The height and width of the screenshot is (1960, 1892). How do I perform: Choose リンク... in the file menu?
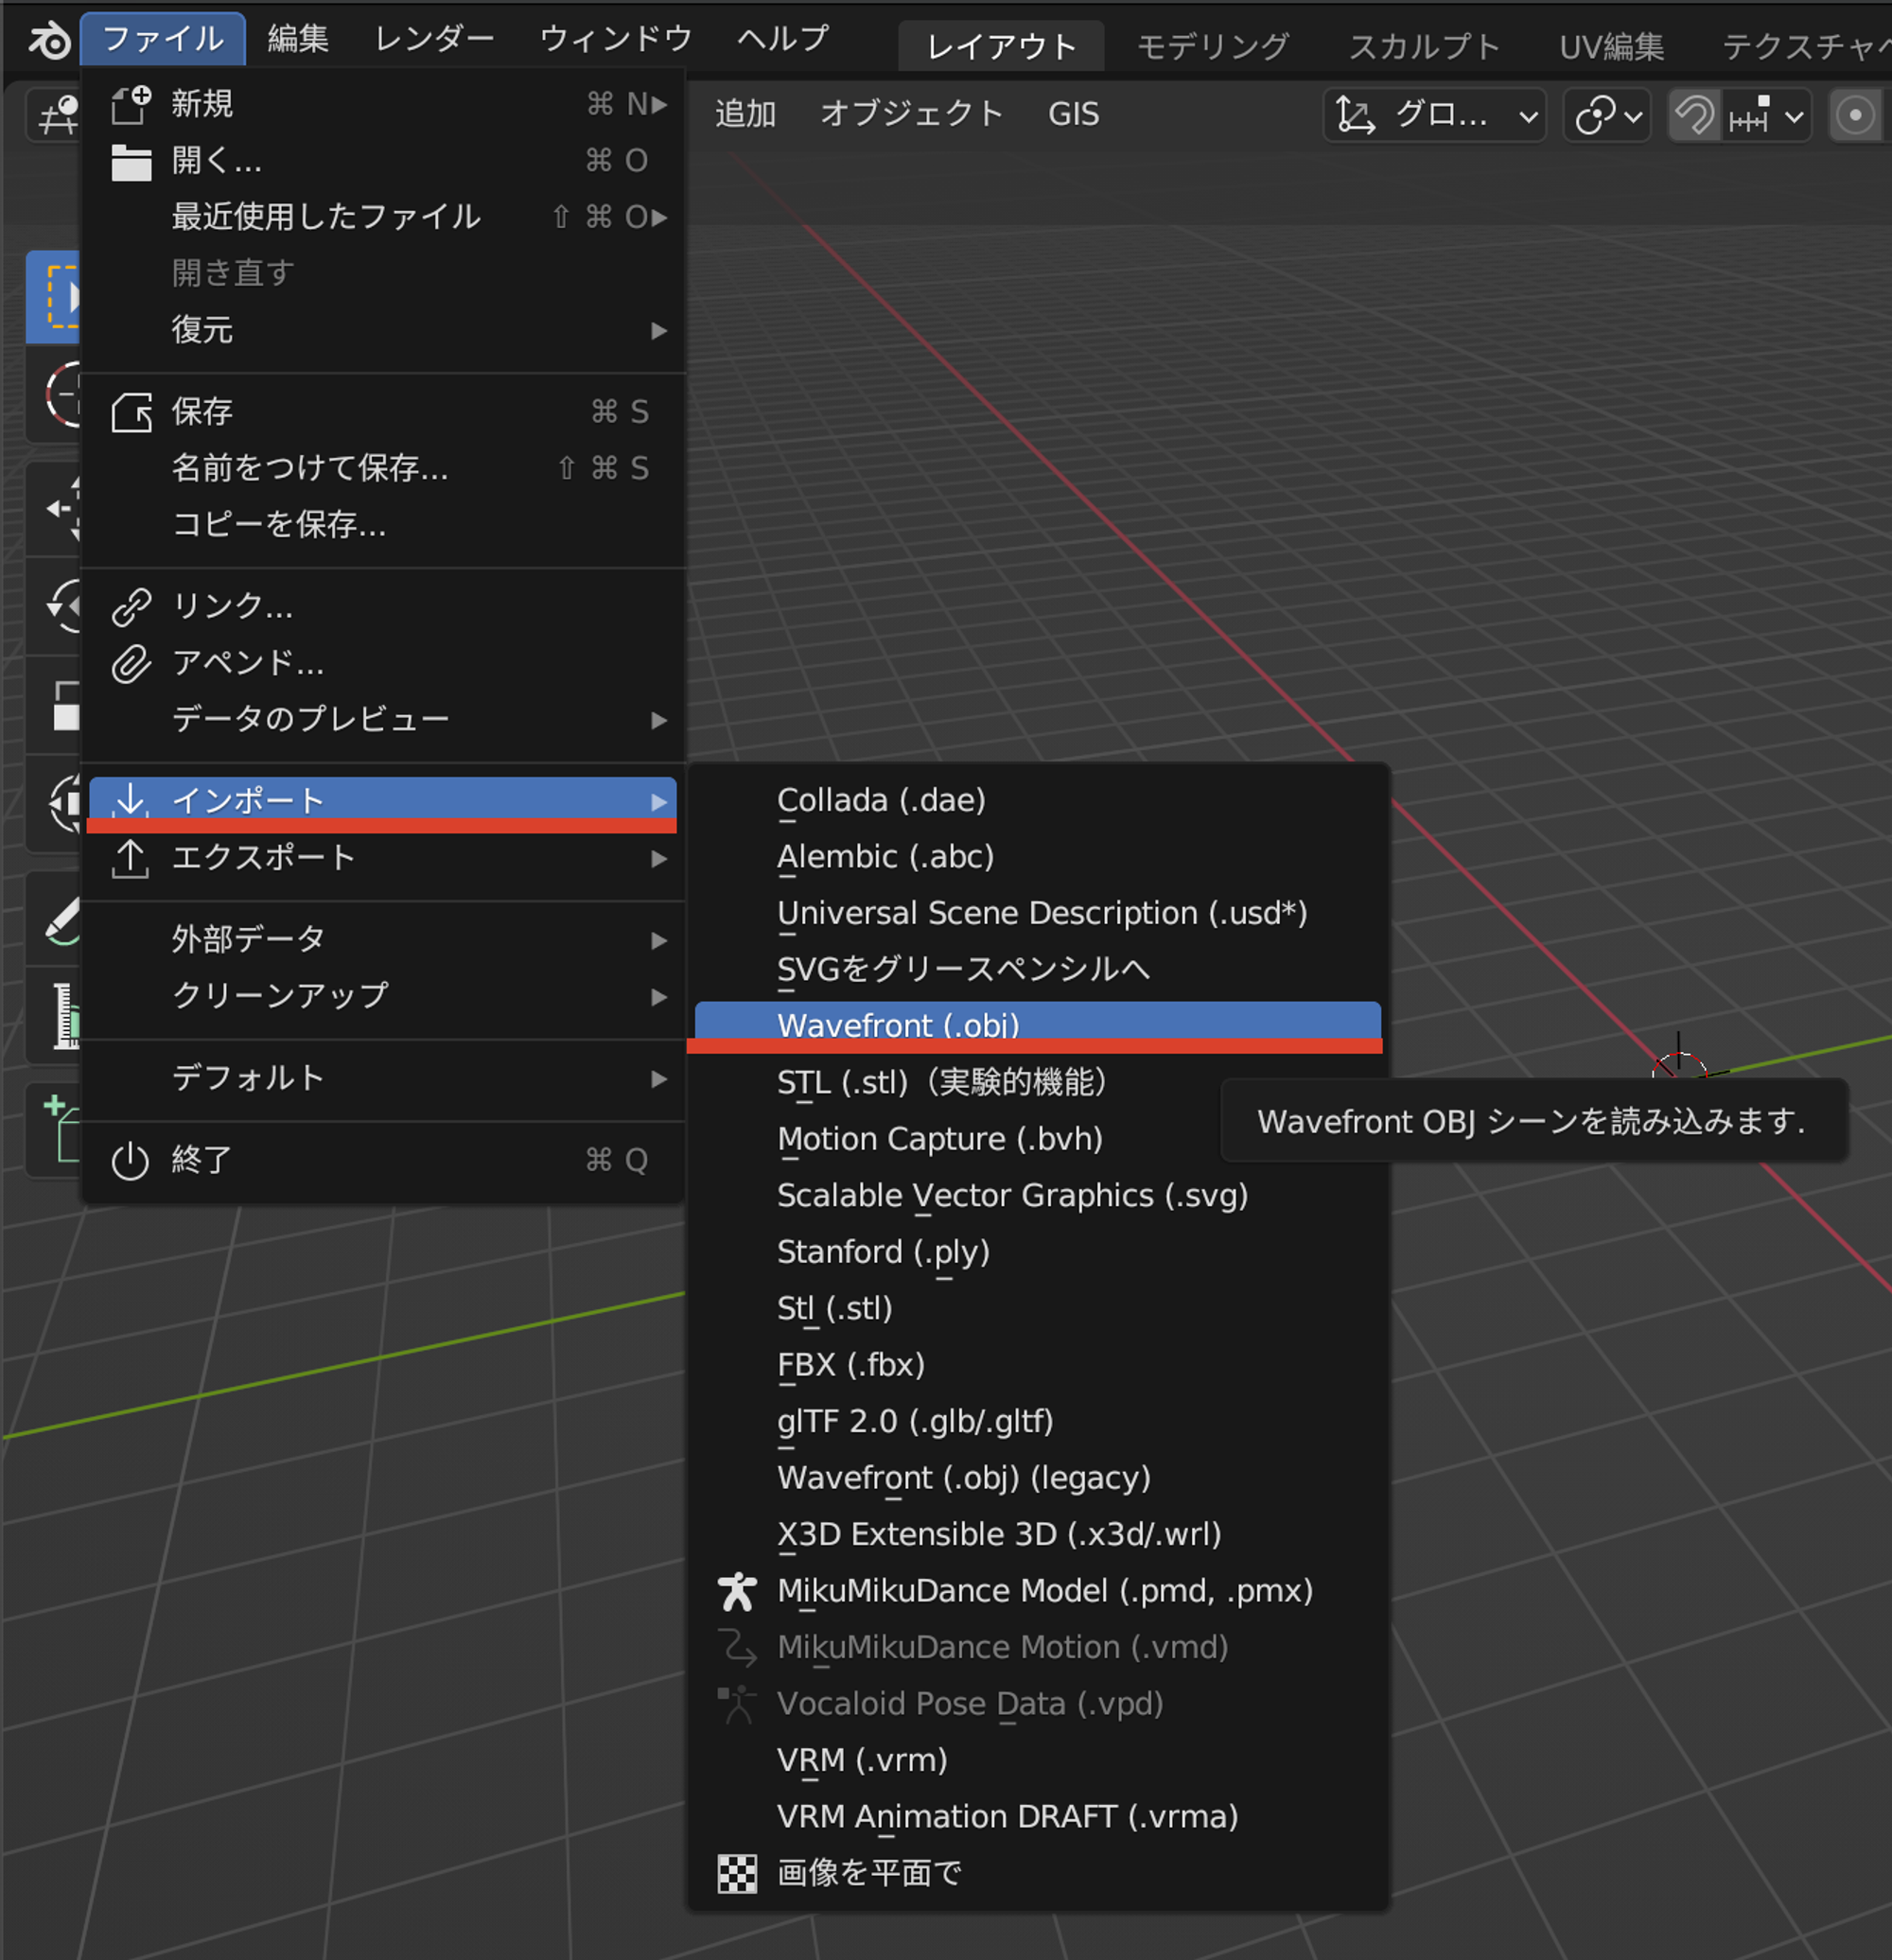point(383,606)
